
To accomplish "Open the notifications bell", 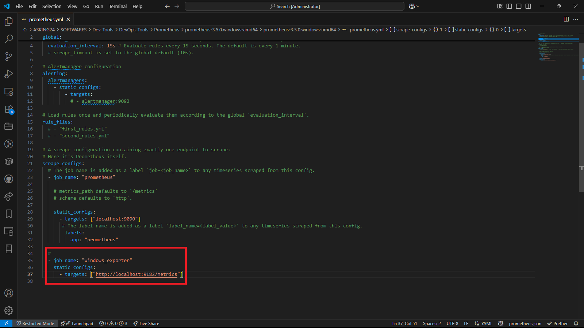I will [576, 323].
